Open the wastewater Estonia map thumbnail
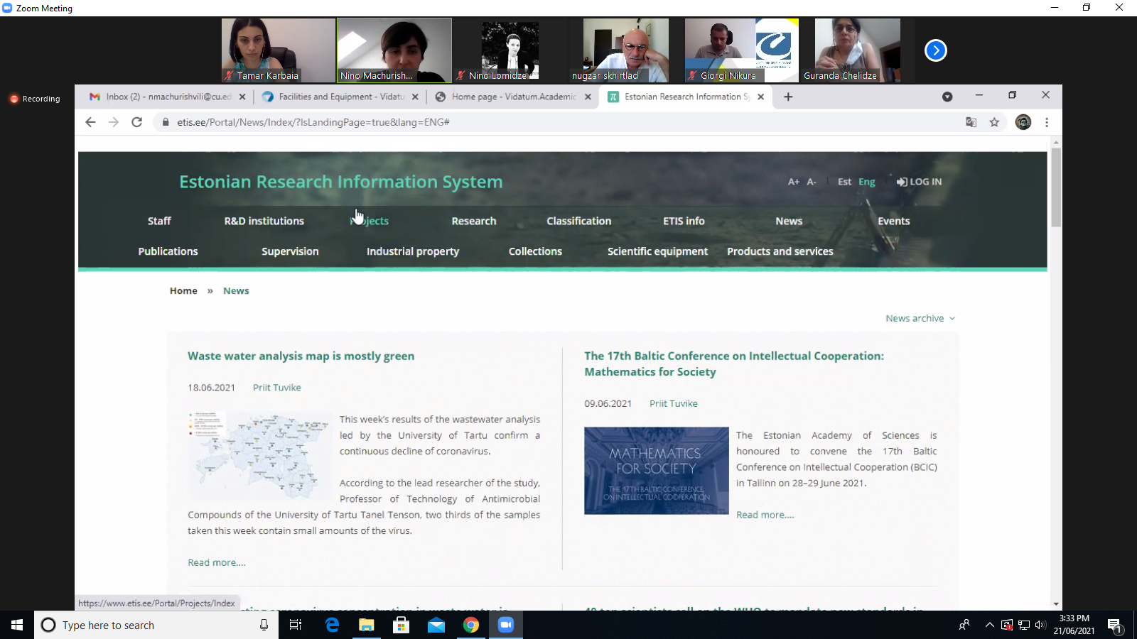 click(x=259, y=456)
